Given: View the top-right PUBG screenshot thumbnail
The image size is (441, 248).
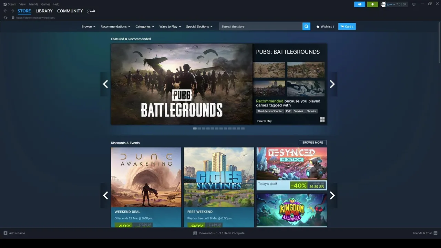Looking at the screenshot, I should click(x=306, y=70).
